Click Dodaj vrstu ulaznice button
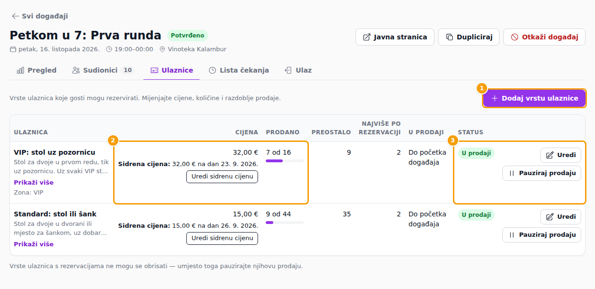This screenshot has width=595, height=289. click(x=535, y=98)
